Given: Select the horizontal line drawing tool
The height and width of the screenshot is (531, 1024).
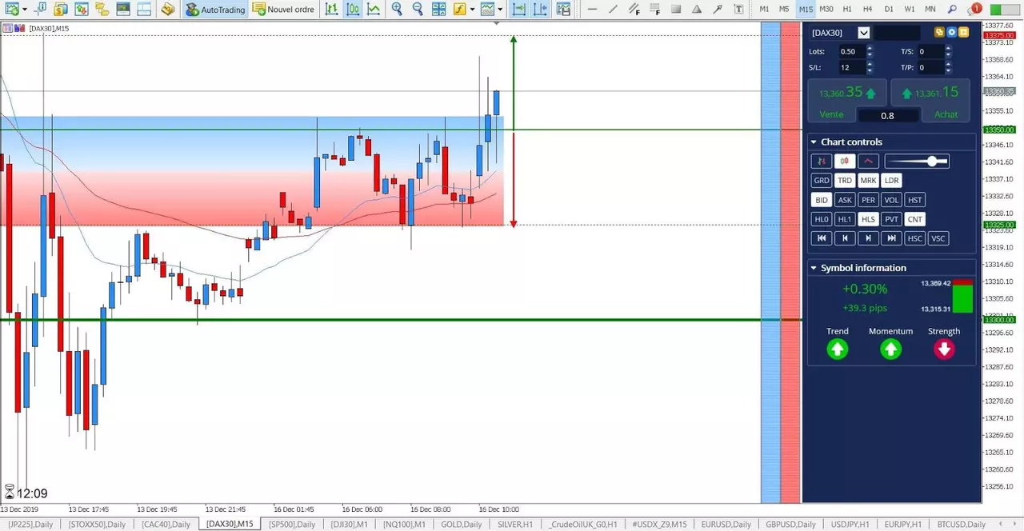Looking at the screenshot, I should coord(592,10).
